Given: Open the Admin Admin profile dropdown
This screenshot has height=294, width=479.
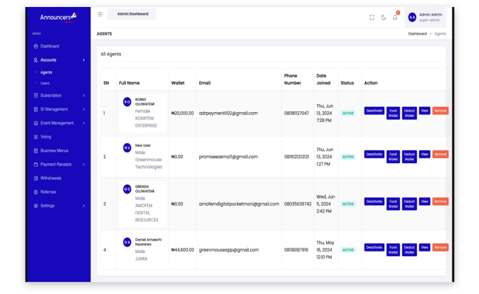Looking at the screenshot, I should 426,17.
